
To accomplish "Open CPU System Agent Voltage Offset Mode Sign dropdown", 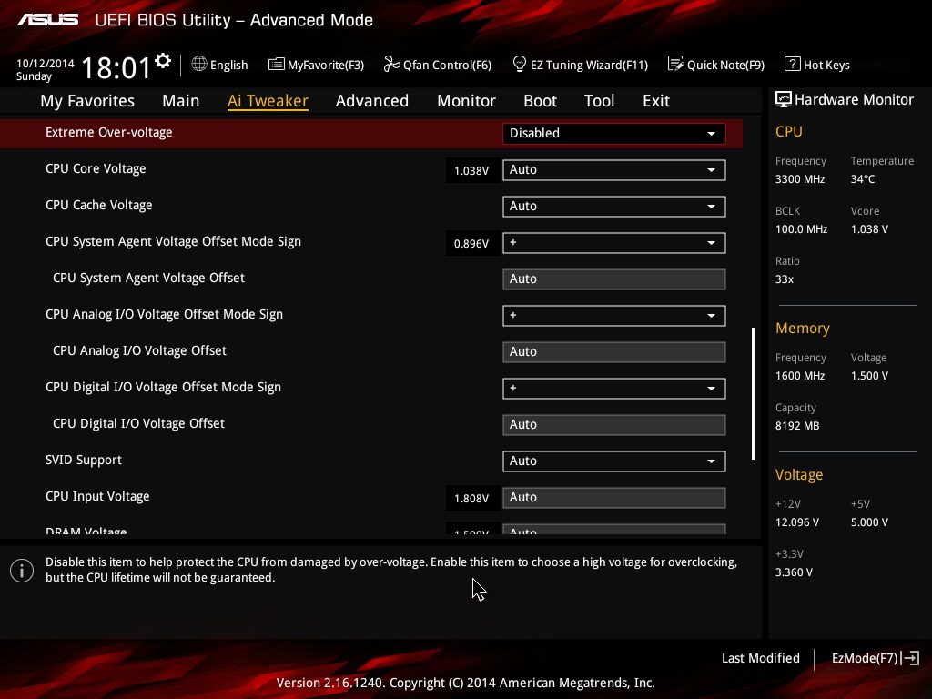I will click(614, 242).
